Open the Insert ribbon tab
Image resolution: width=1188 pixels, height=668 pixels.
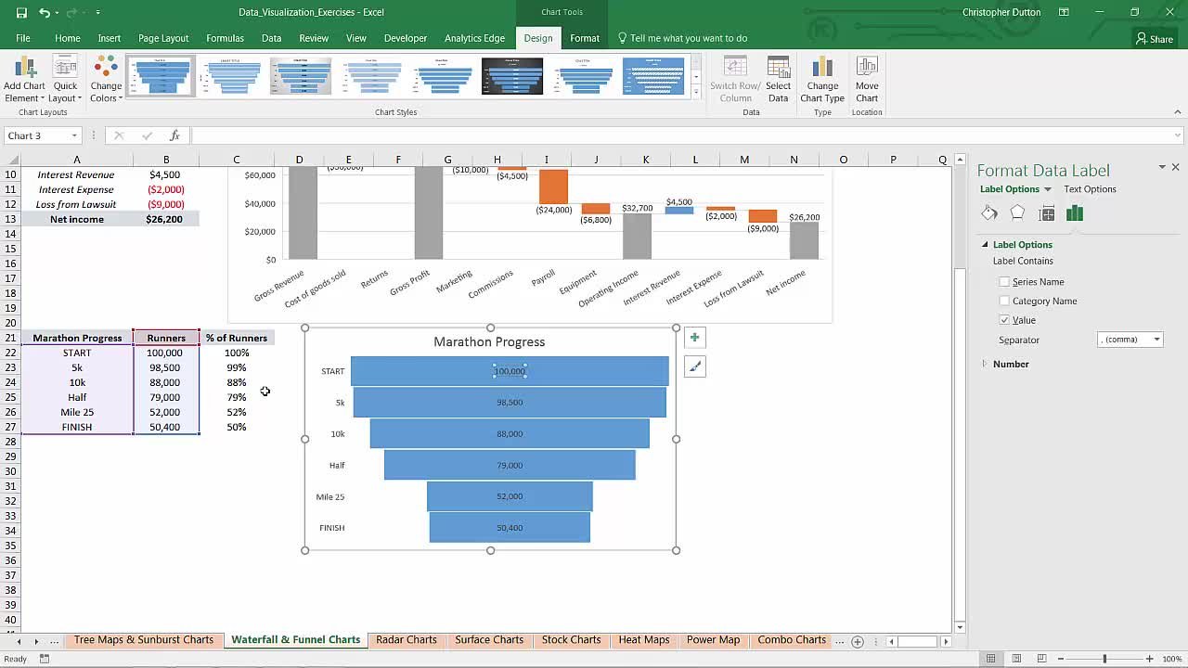[109, 38]
